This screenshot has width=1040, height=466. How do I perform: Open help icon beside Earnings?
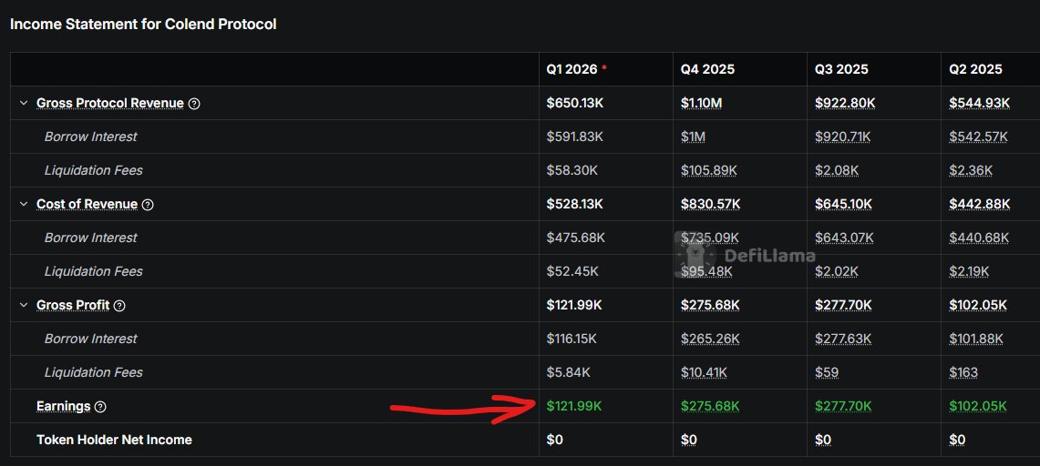point(100,407)
